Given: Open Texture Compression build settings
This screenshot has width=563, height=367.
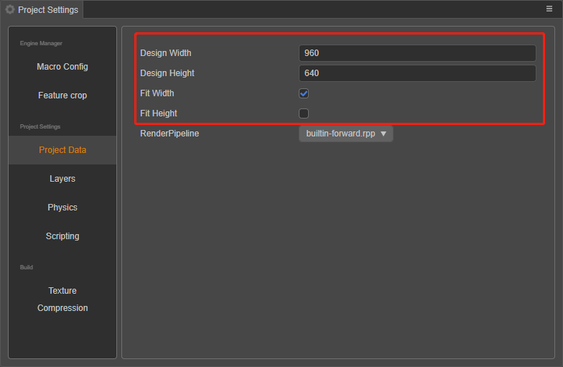Looking at the screenshot, I should 62,299.
